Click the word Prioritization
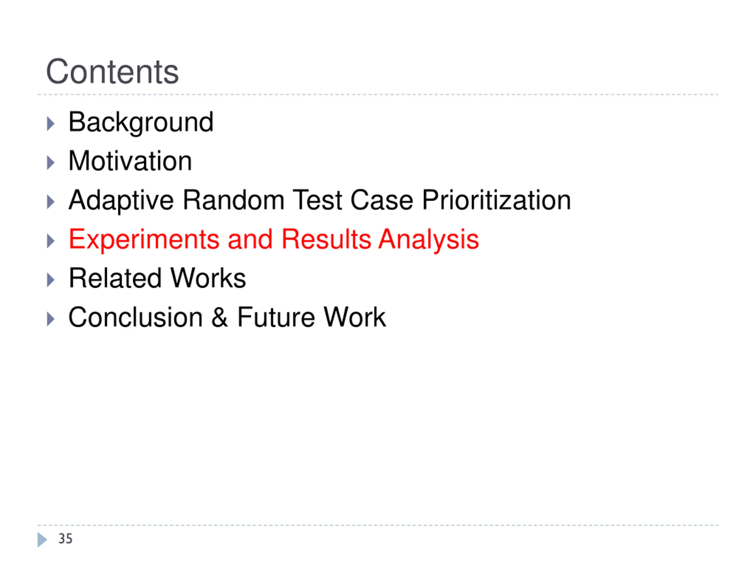Viewport: 756px width, 567px height. tap(497, 200)
